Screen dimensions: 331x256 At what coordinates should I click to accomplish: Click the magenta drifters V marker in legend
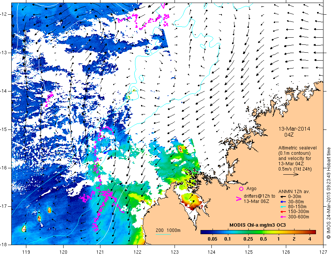click(x=238, y=199)
